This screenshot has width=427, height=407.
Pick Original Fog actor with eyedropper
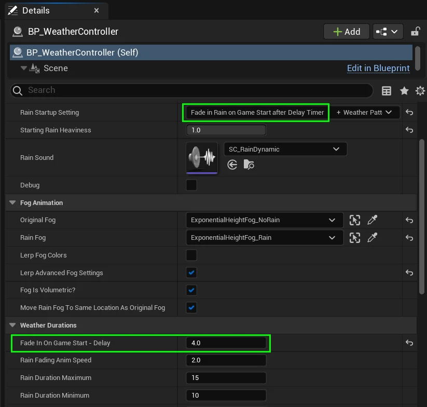click(x=372, y=220)
